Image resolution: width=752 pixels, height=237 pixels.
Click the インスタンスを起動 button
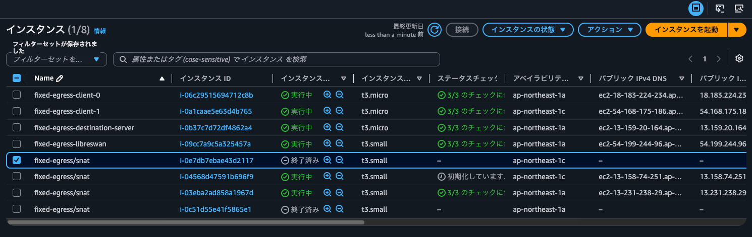(686, 30)
